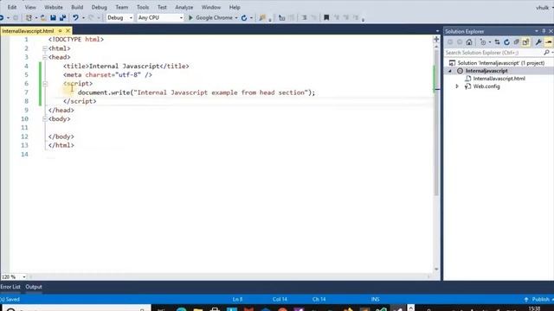The width and height of the screenshot is (554, 311).
Task: Toggle the Preview Selected Items button
Action: (x=548, y=42)
